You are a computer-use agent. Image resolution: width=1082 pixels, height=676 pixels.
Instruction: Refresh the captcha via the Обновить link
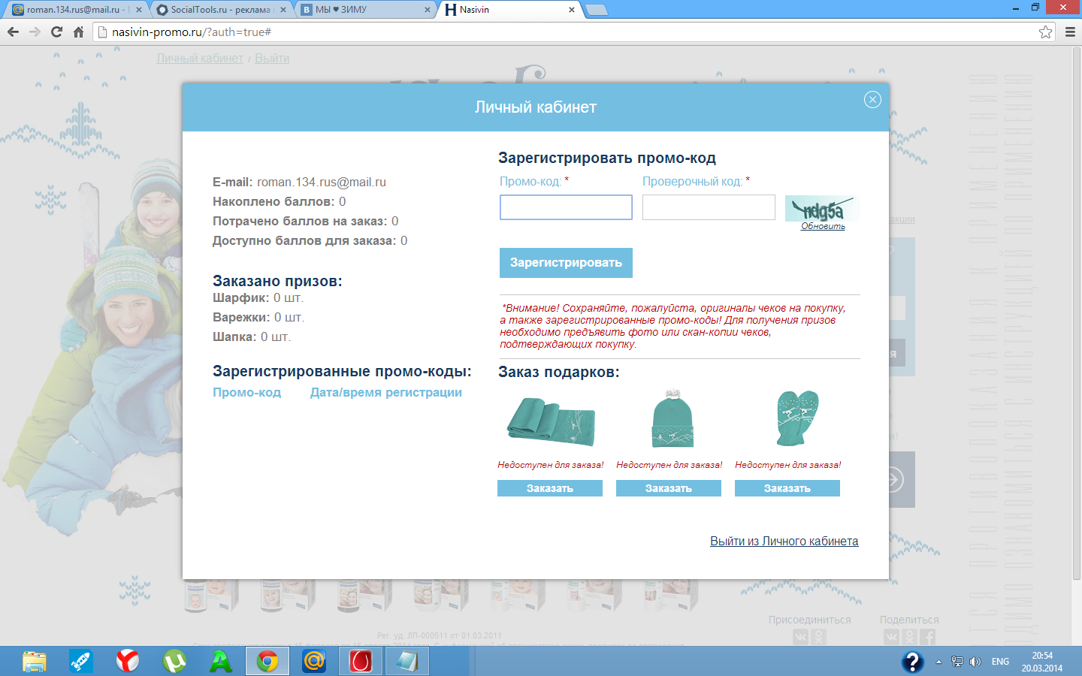point(823,226)
